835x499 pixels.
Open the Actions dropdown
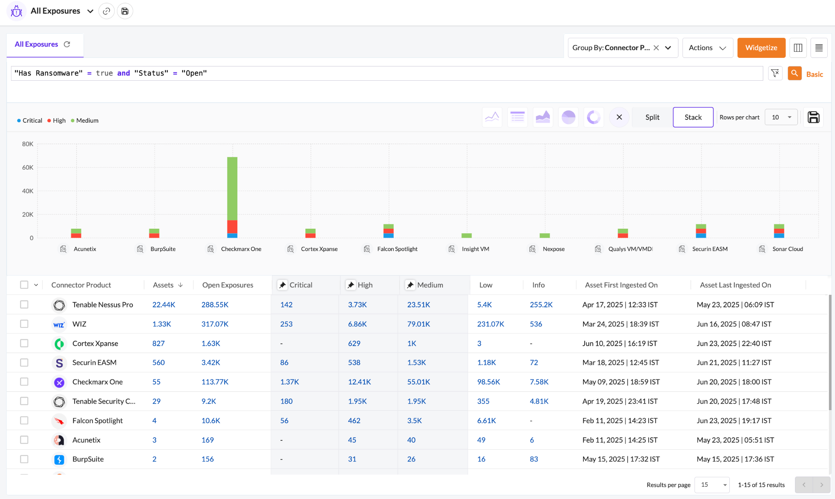click(x=707, y=48)
